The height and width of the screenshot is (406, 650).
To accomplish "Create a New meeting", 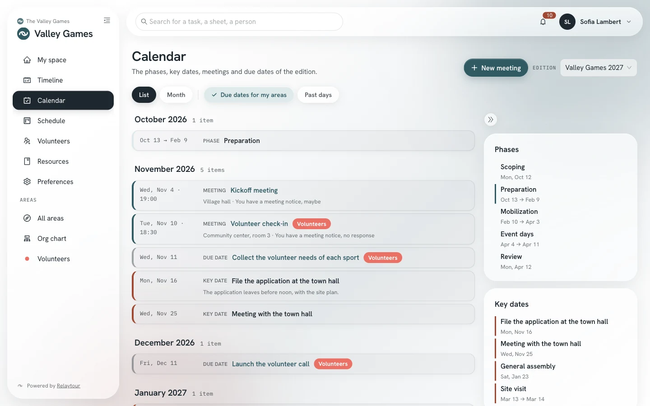I will click(496, 68).
